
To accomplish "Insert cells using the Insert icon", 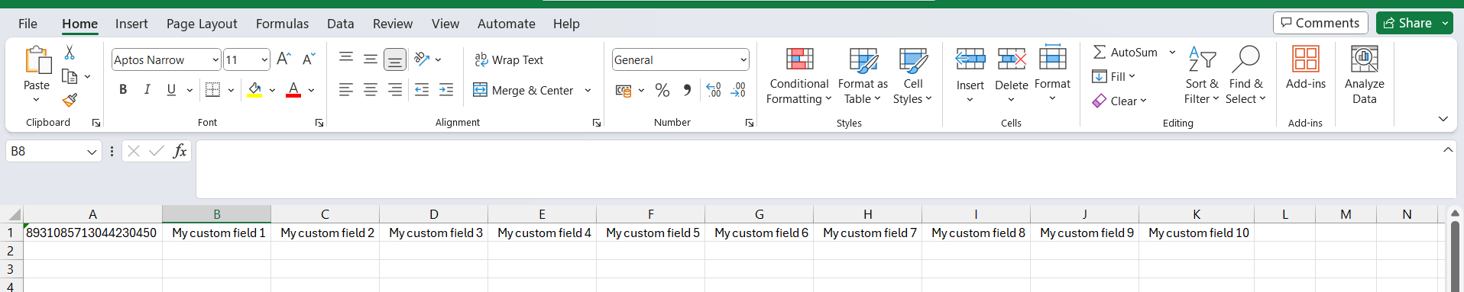I will pyautogui.click(x=970, y=59).
